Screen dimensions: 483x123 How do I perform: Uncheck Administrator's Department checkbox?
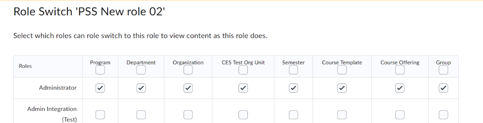[x=141, y=88]
